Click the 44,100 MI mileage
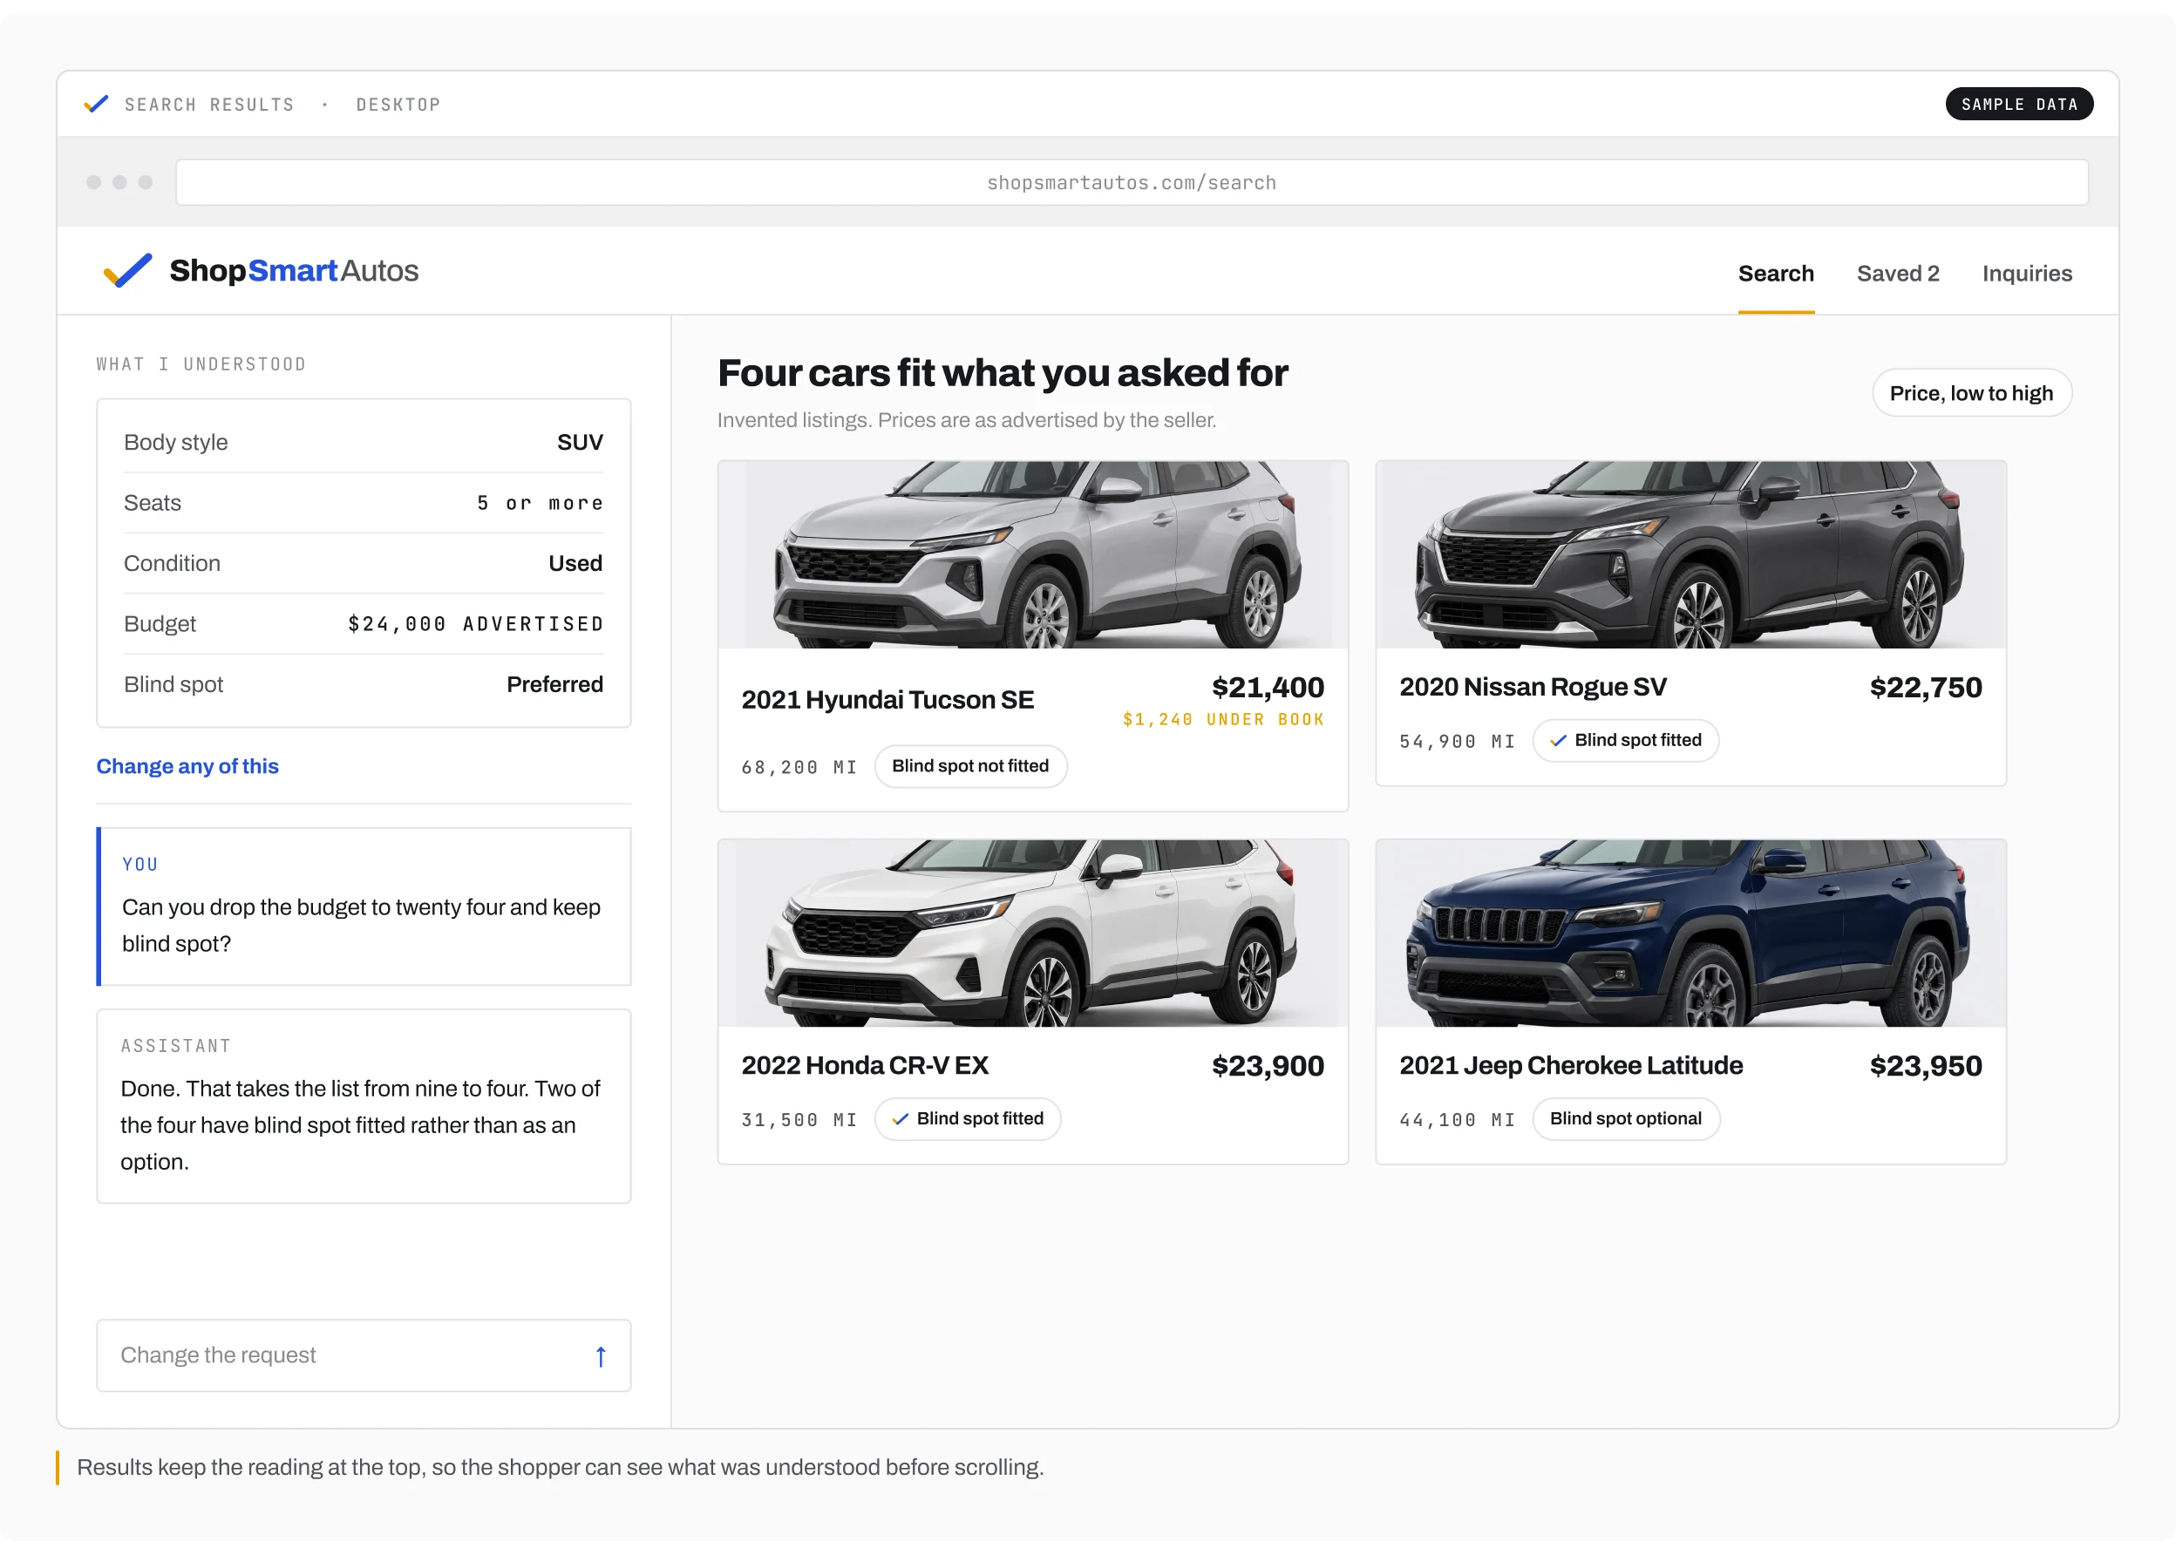 (1457, 1119)
